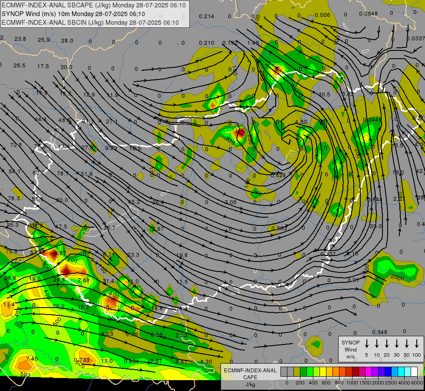Click the wind arrow above 20 m/s
The image size is (425, 391).
point(387,344)
